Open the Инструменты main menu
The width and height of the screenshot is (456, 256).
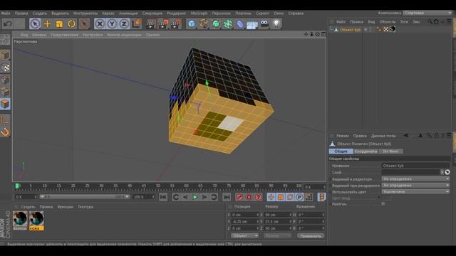(x=85, y=14)
